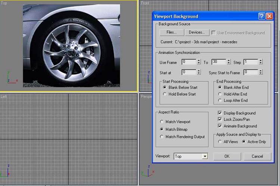Choose Match Rendering Output radio button

tap(162, 137)
